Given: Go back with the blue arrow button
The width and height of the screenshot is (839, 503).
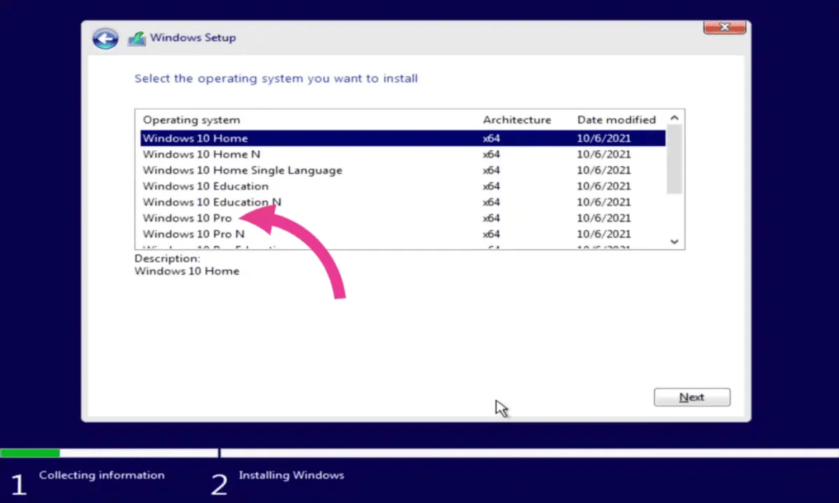Looking at the screenshot, I should (106, 38).
